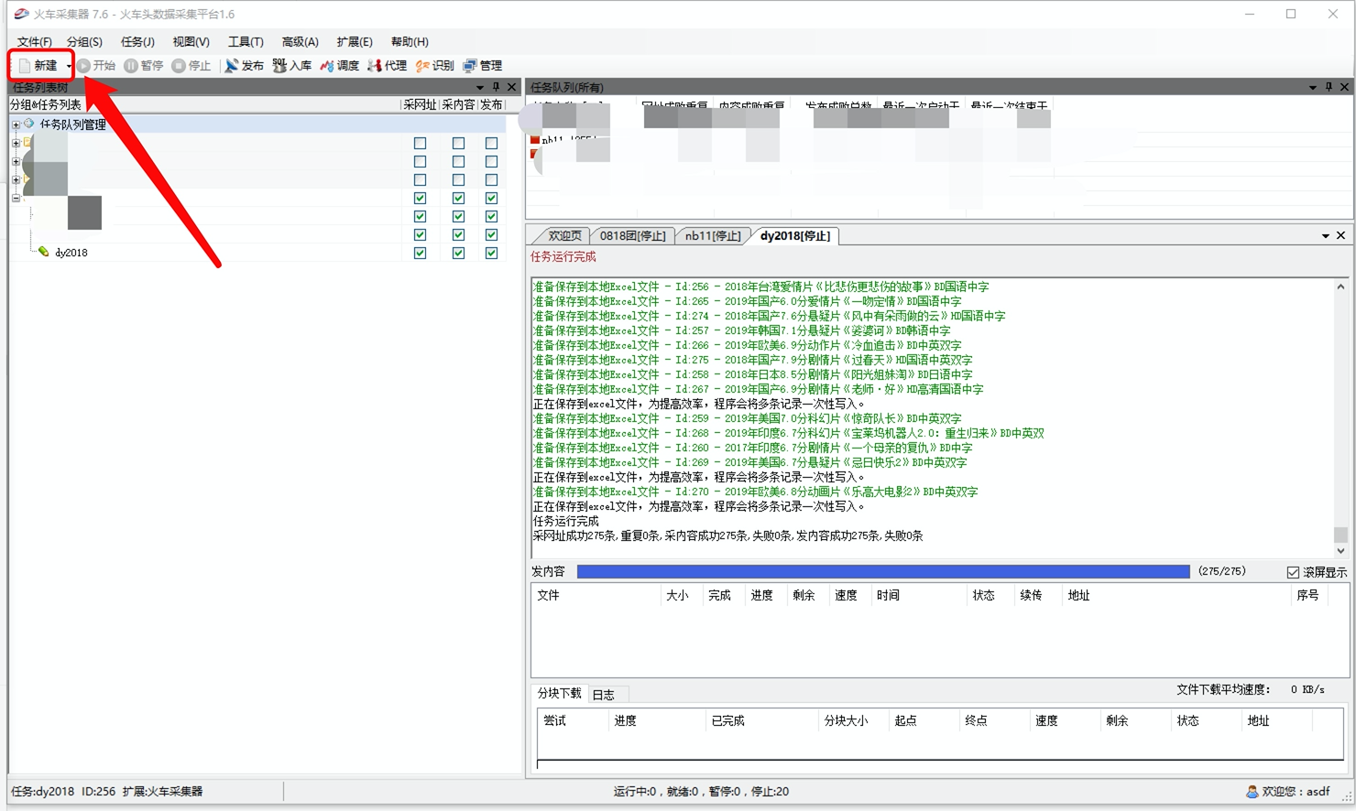The image size is (1356, 811).
Task: Open the 任务列表树 panel options dropdown
Action: [480, 87]
